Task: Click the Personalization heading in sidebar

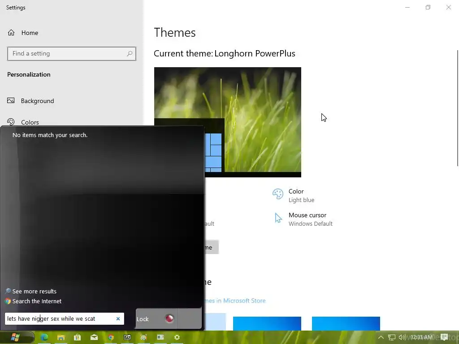Action: [x=29, y=75]
